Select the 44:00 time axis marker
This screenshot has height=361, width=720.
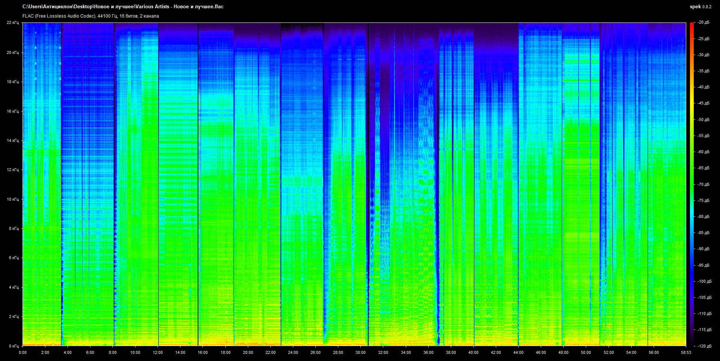pos(518,352)
